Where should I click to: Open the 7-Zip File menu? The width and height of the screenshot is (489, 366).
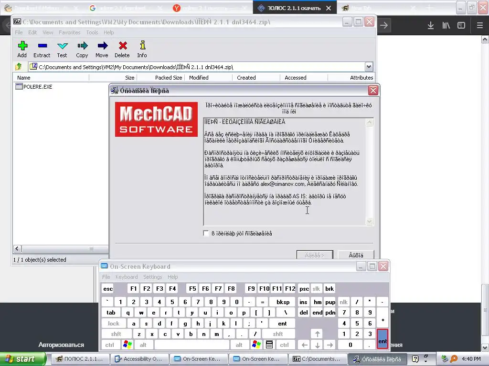pyautogui.click(x=19, y=32)
